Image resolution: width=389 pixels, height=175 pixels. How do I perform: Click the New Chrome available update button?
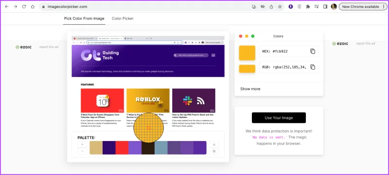click(x=363, y=7)
